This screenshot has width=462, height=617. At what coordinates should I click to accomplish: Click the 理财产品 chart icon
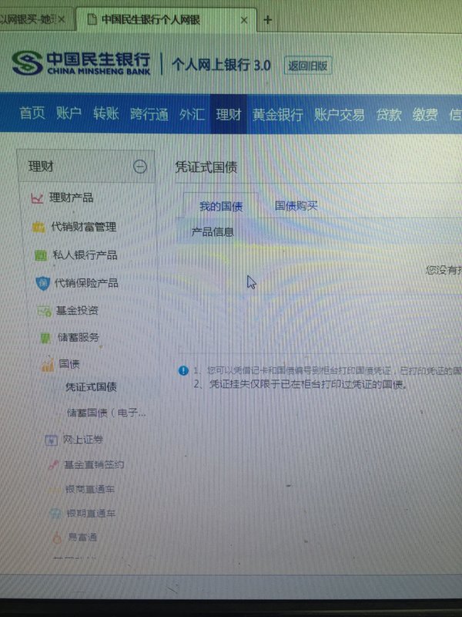[37, 198]
